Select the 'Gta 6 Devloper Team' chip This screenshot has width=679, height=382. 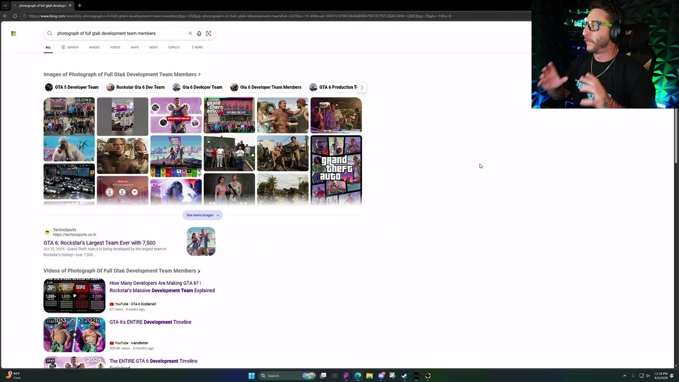coord(197,87)
